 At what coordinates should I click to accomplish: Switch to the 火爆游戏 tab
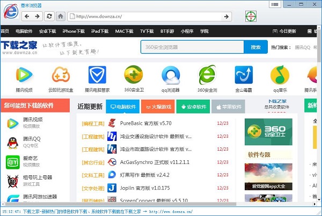click(158, 107)
